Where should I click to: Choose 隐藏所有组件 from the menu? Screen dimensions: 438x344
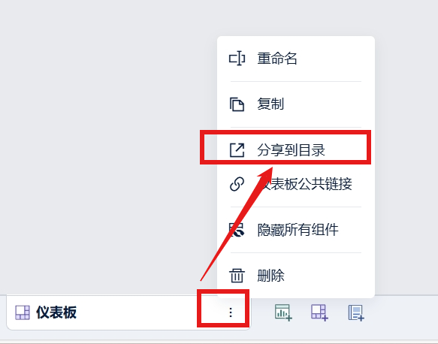tap(296, 230)
